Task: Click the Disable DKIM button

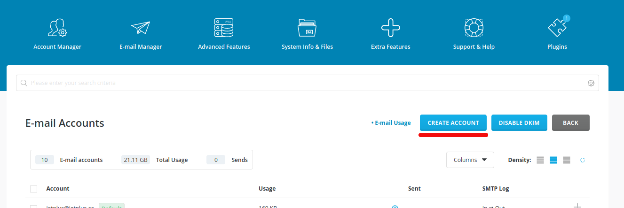Action: (519, 123)
